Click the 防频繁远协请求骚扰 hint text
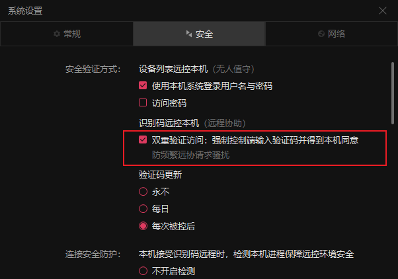Image resolution: width=398 pixels, height=279 pixels. coord(190,155)
